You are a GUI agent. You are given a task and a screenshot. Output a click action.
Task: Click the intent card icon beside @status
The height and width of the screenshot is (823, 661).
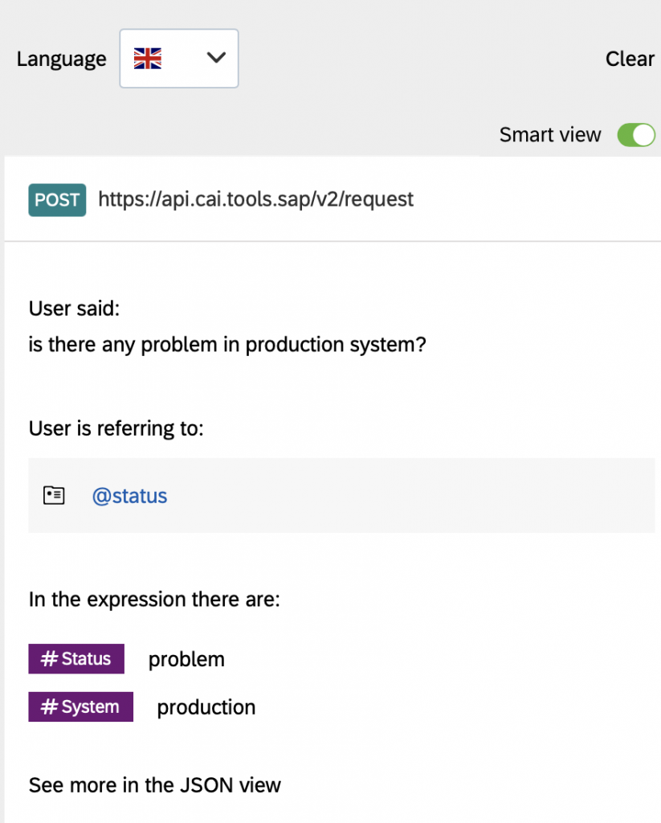click(54, 495)
